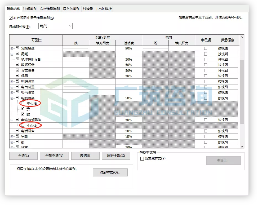Image resolution: width=257 pixels, height=205 pixels.
Task: Uncheck visibility of 灯具
Action: tap(17, 75)
